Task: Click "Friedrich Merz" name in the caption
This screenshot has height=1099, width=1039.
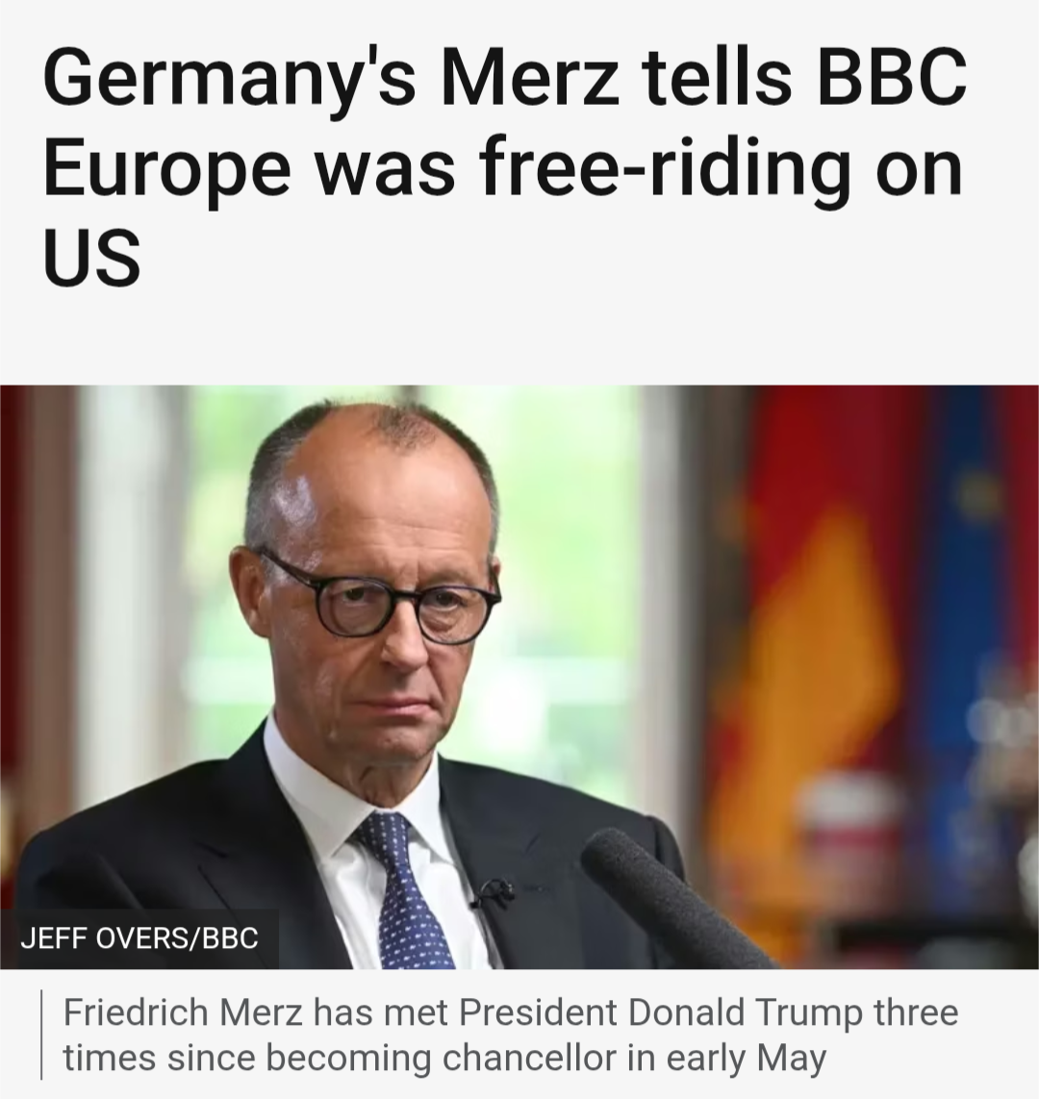Action: click(x=184, y=1012)
